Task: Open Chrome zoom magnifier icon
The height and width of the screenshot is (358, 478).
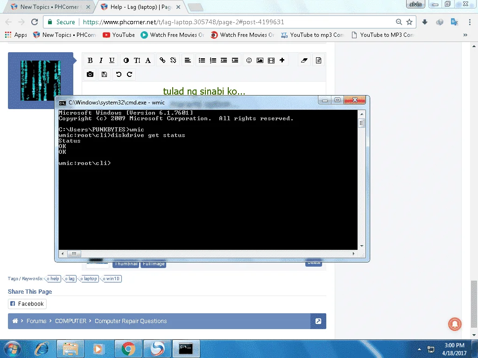Action: coord(399,22)
